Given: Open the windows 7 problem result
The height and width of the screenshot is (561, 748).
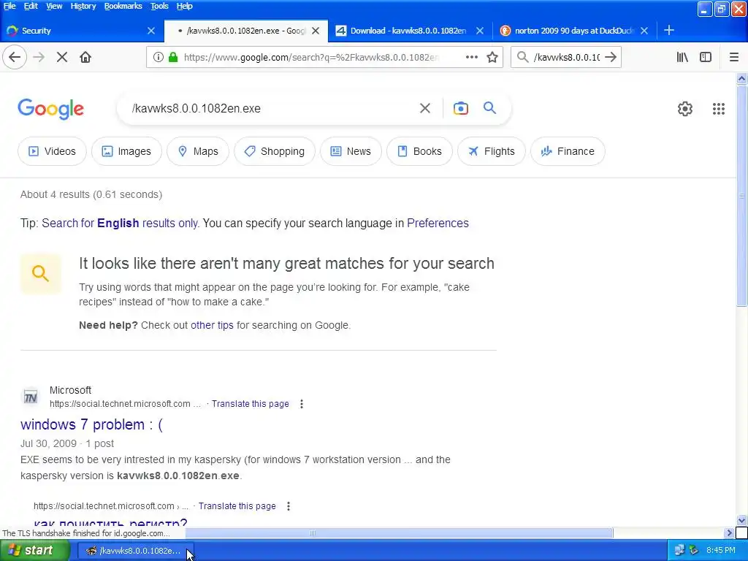Looking at the screenshot, I should click(x=91, y=424).
